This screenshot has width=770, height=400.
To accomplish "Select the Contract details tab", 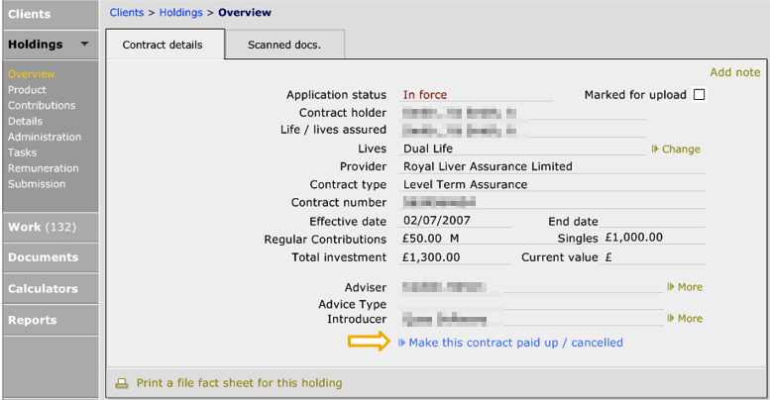I will point(165,45).
